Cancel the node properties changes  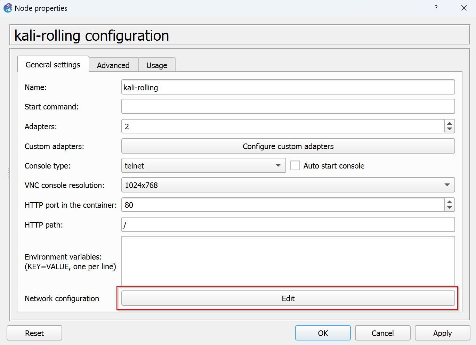click(382, 333)
